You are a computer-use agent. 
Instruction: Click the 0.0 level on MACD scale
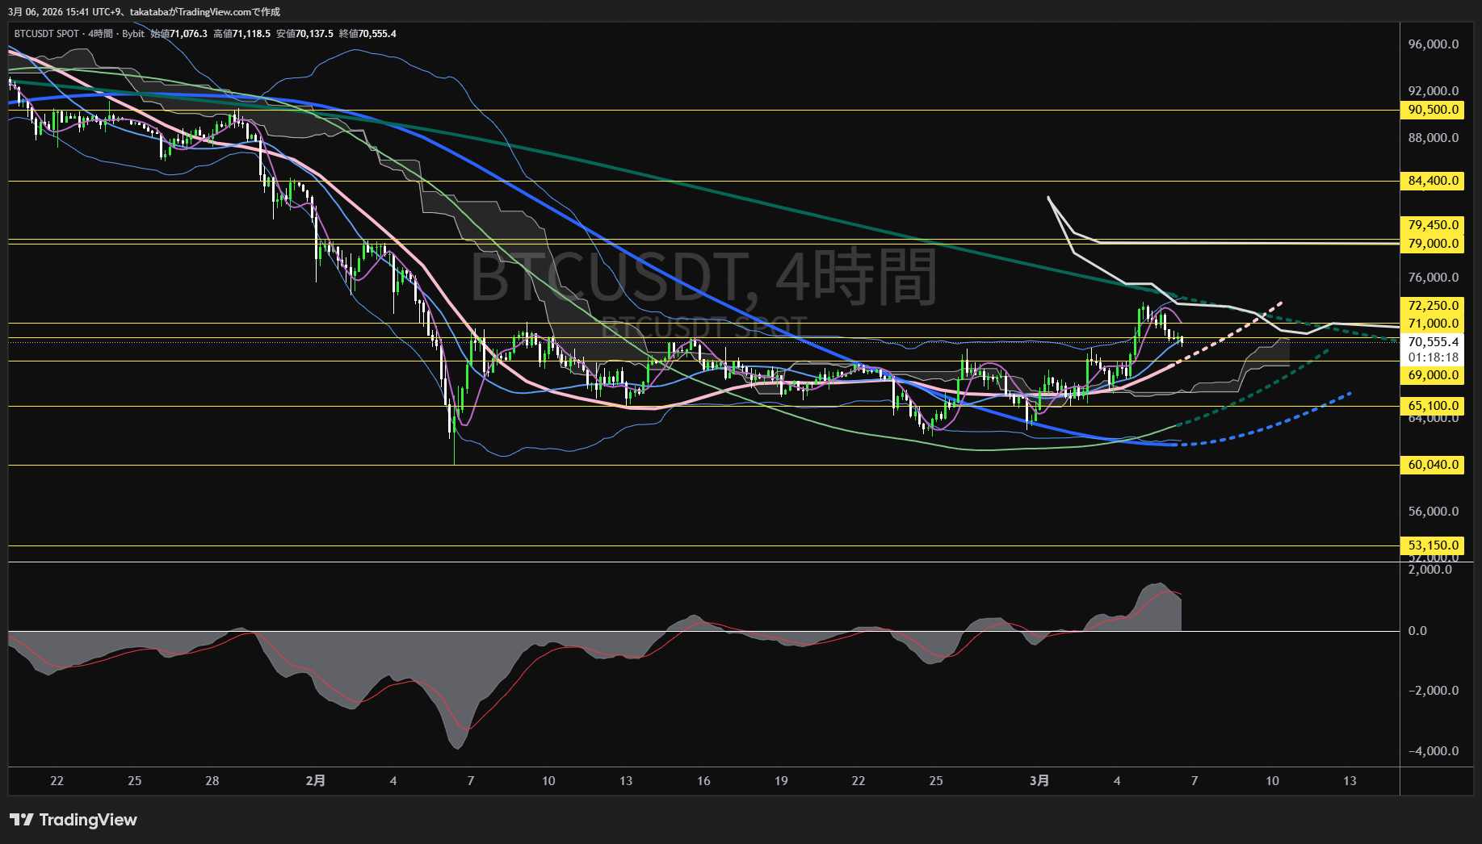pyautogui.click(x=1417, y=631)
